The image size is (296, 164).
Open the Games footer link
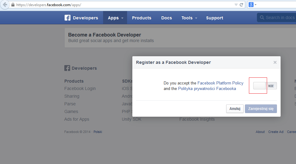(x=71, y=111)
